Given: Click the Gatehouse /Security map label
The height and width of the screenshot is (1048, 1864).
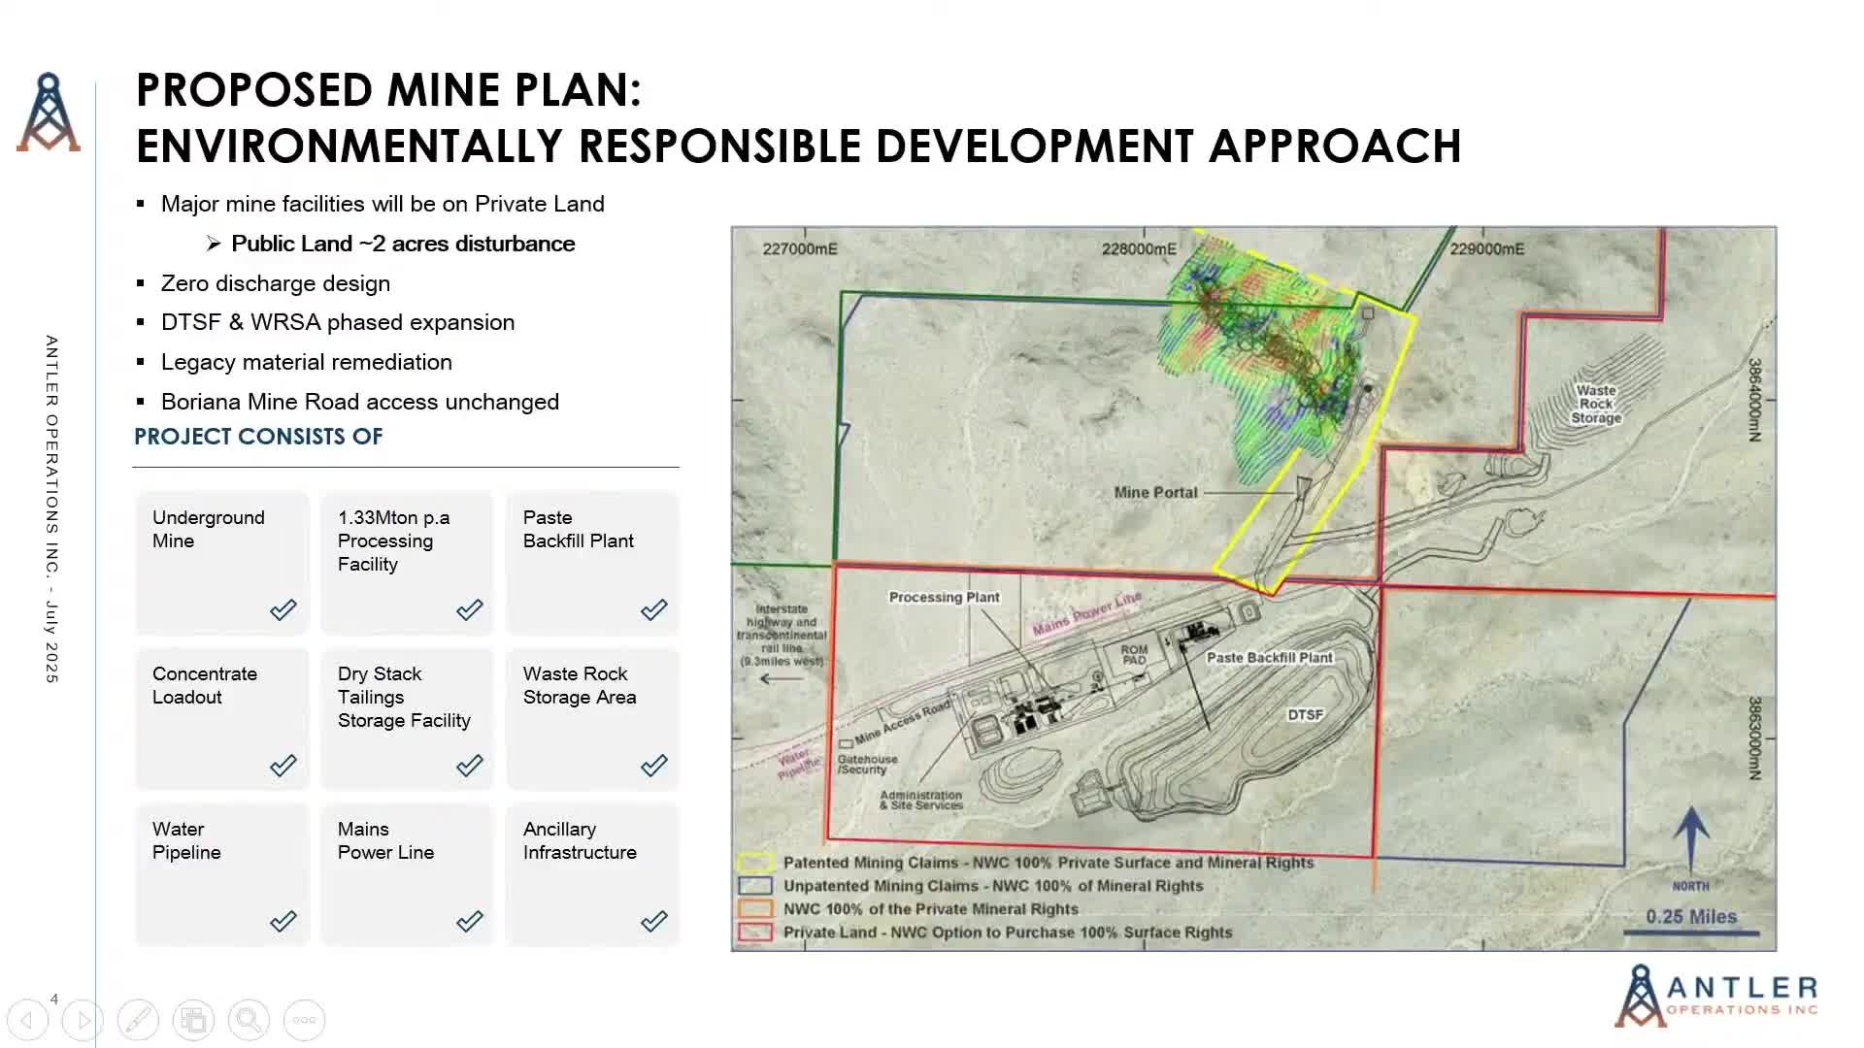Looking at the screenshot, I should point(867,764).
